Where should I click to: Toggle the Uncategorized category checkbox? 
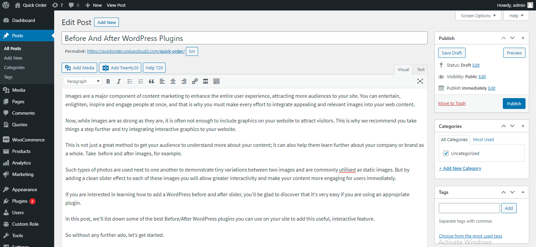click(x=446, y=153)
